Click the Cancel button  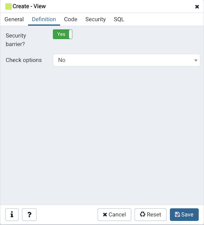114,215
